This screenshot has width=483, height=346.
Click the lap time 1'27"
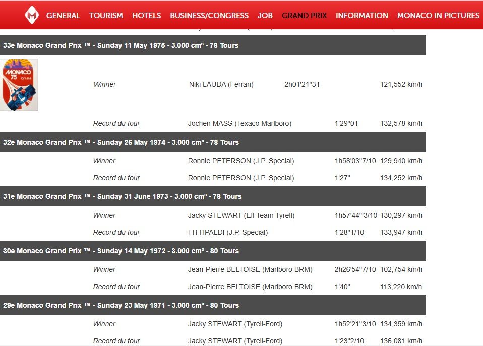342,178
